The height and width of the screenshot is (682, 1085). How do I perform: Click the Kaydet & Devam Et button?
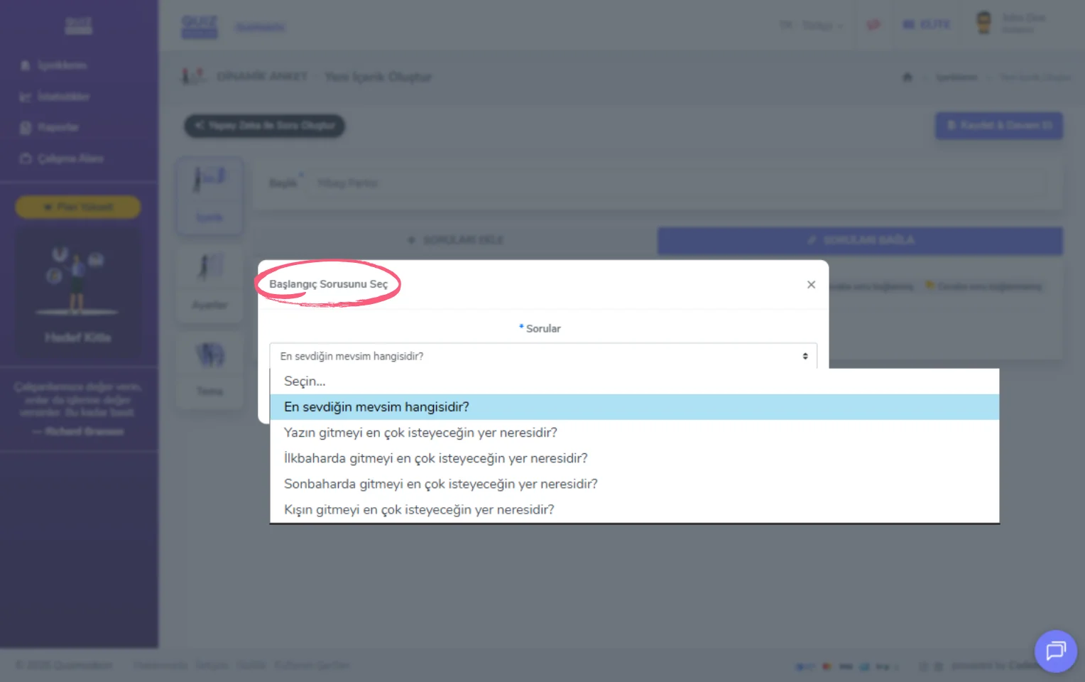[x=998, y=126]
